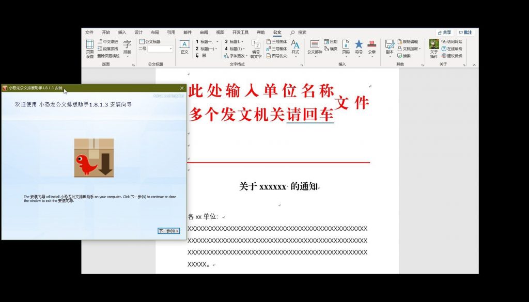
Task: Click 下一步(N) button in installer
Action: coord(169,231)
